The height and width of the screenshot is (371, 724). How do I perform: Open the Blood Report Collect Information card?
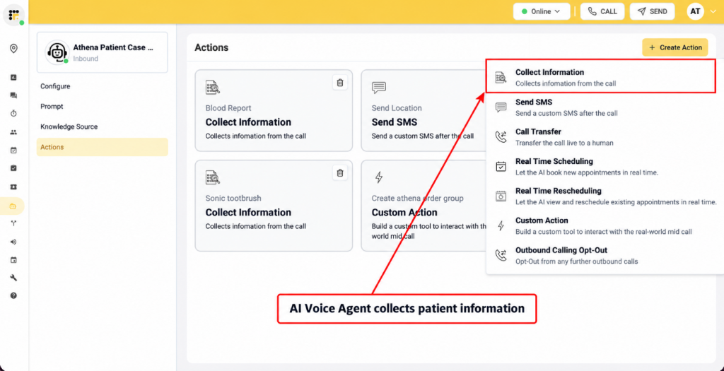(x=274, y=110)
